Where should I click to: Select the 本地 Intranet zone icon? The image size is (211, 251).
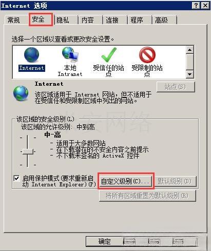point(70,55)
